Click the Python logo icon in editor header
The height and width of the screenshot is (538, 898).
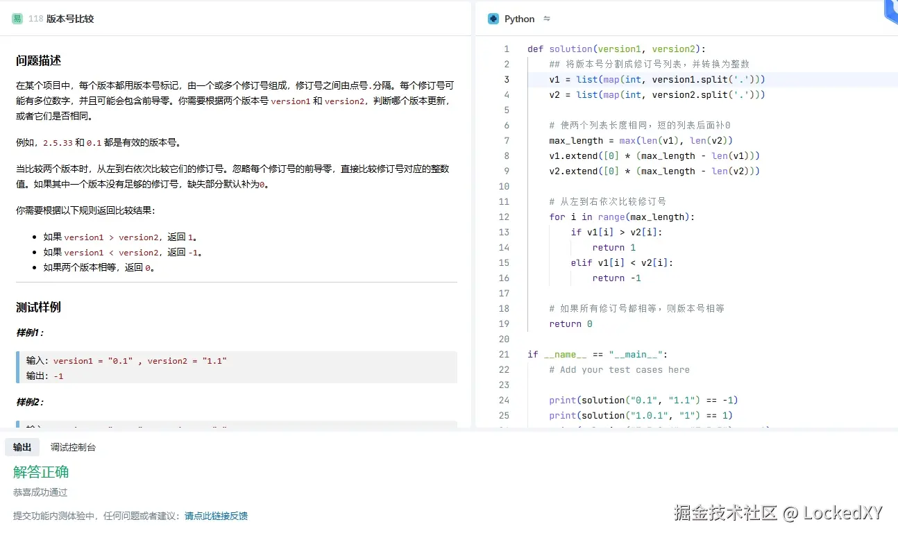[493, 19]
